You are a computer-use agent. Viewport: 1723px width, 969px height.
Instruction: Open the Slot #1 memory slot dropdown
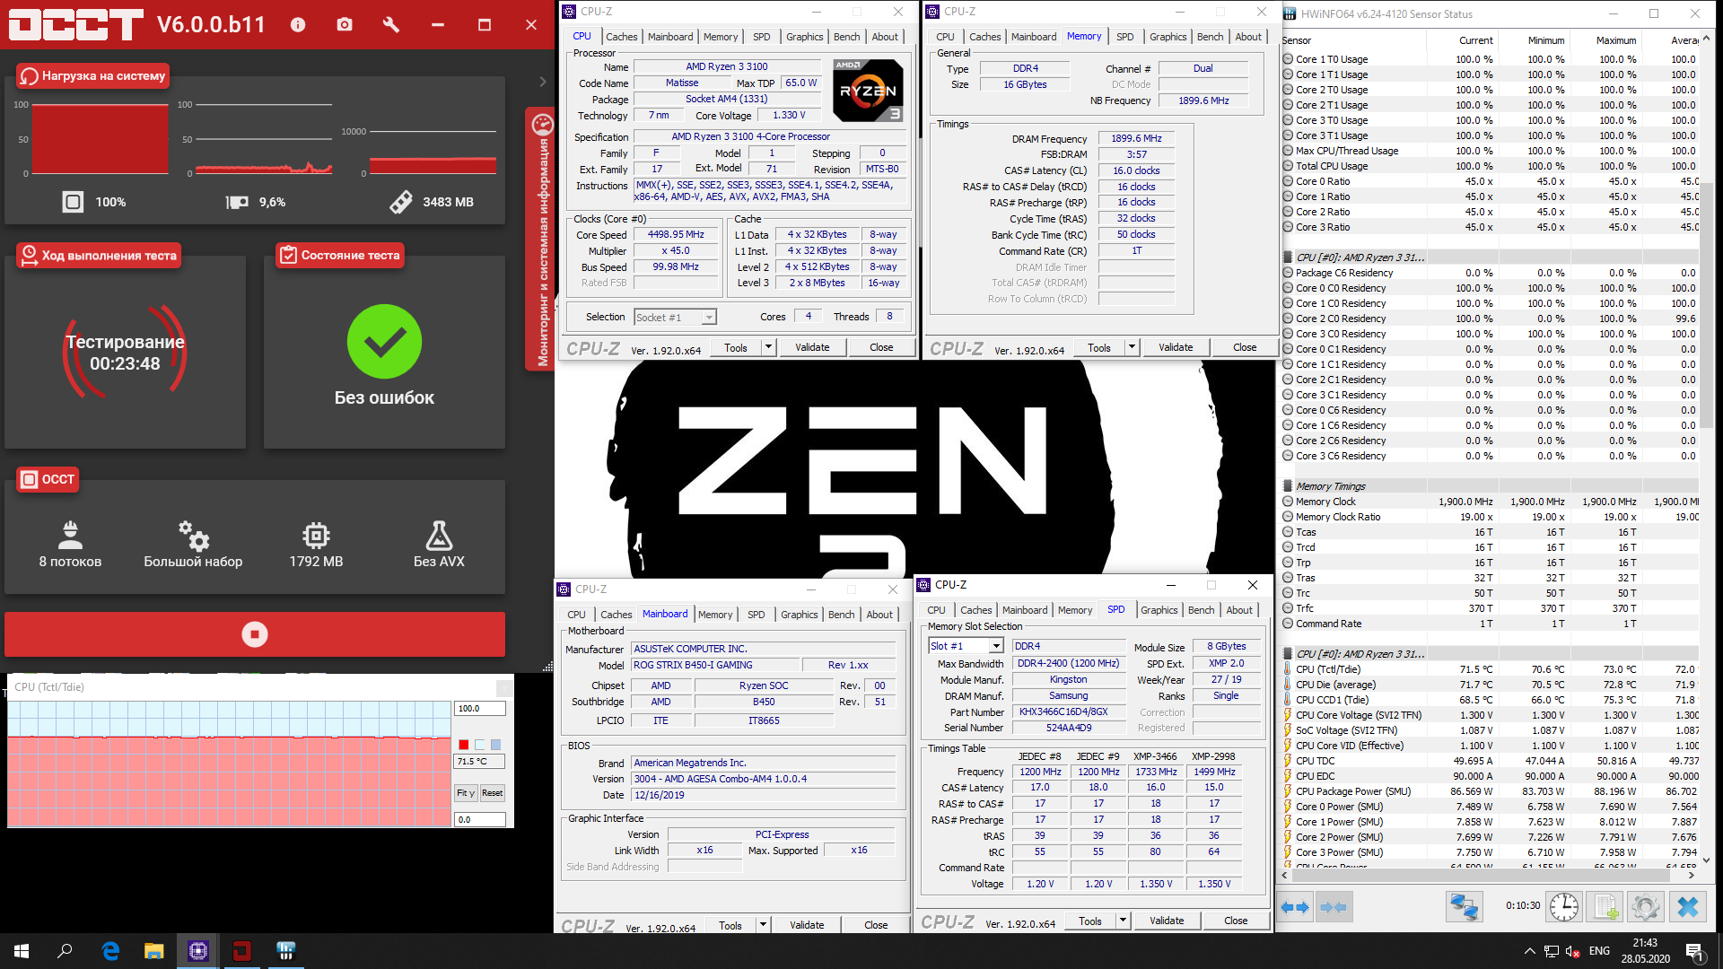click(995, 646)
